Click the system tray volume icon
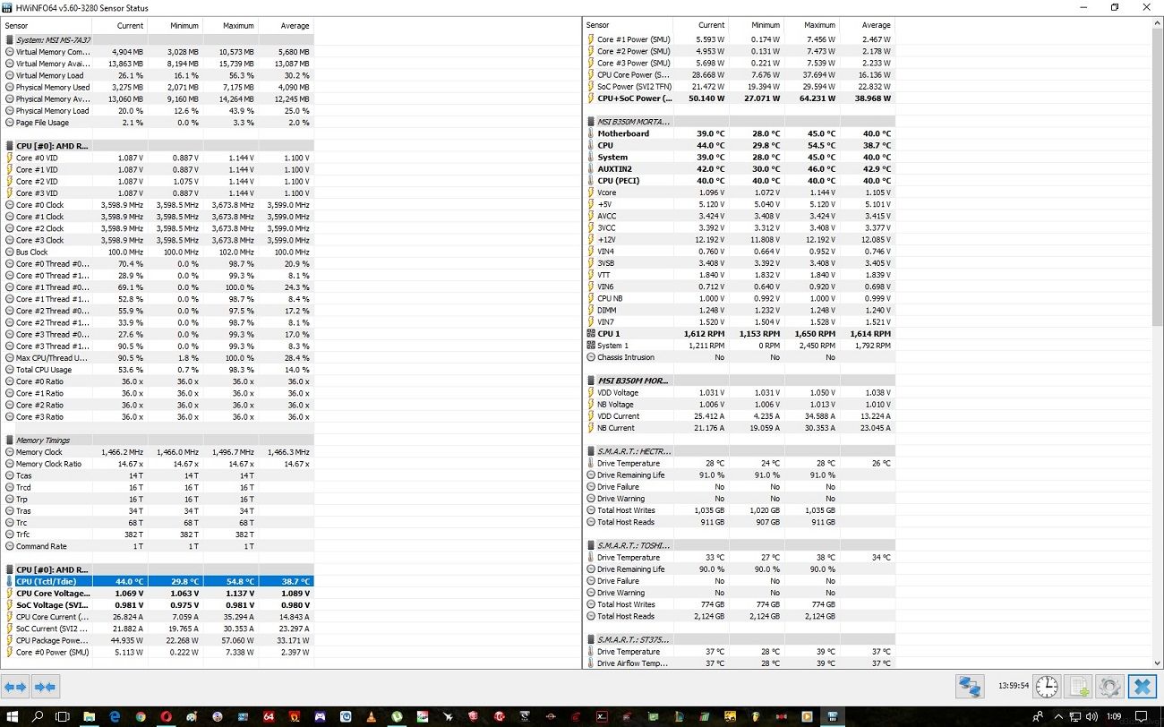This screenshot has height=727, width=1164. (1090, 716)
